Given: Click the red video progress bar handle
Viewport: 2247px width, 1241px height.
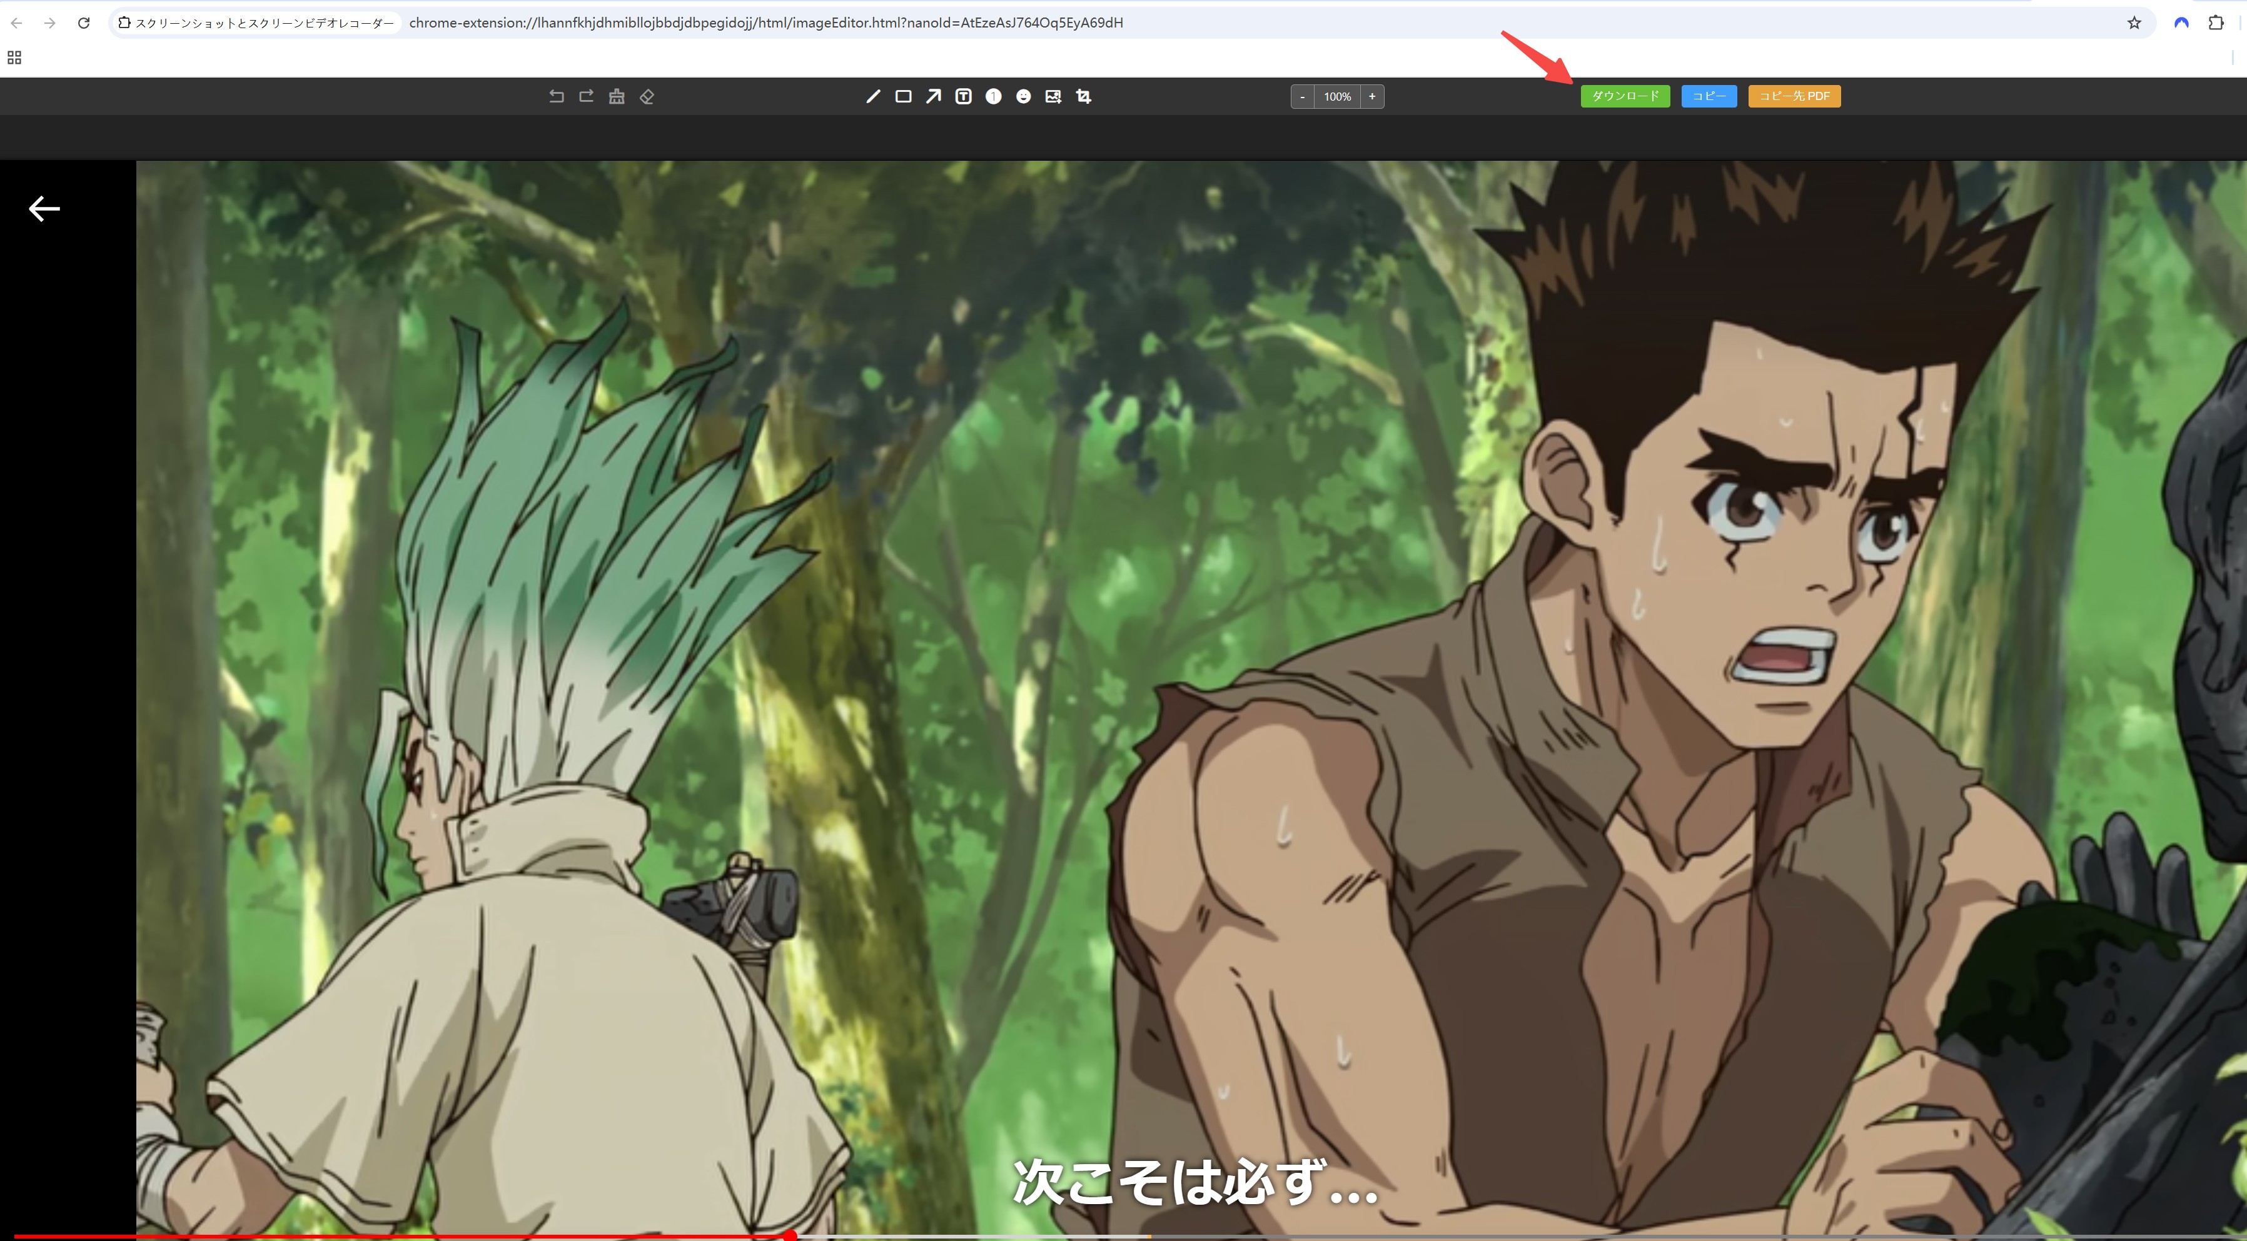Looking at the screenshot, I should click(790, 1235).
